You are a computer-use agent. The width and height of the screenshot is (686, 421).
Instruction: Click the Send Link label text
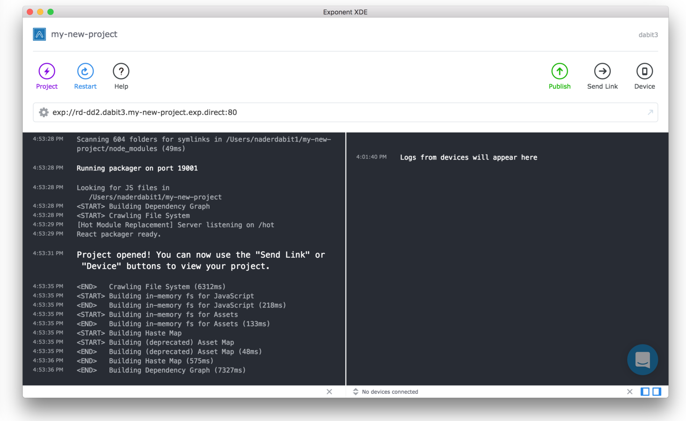pyautogui.click(x=602, y=87)
